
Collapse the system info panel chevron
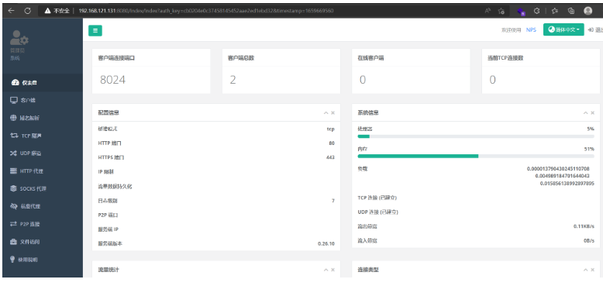(x=586, y=113)
